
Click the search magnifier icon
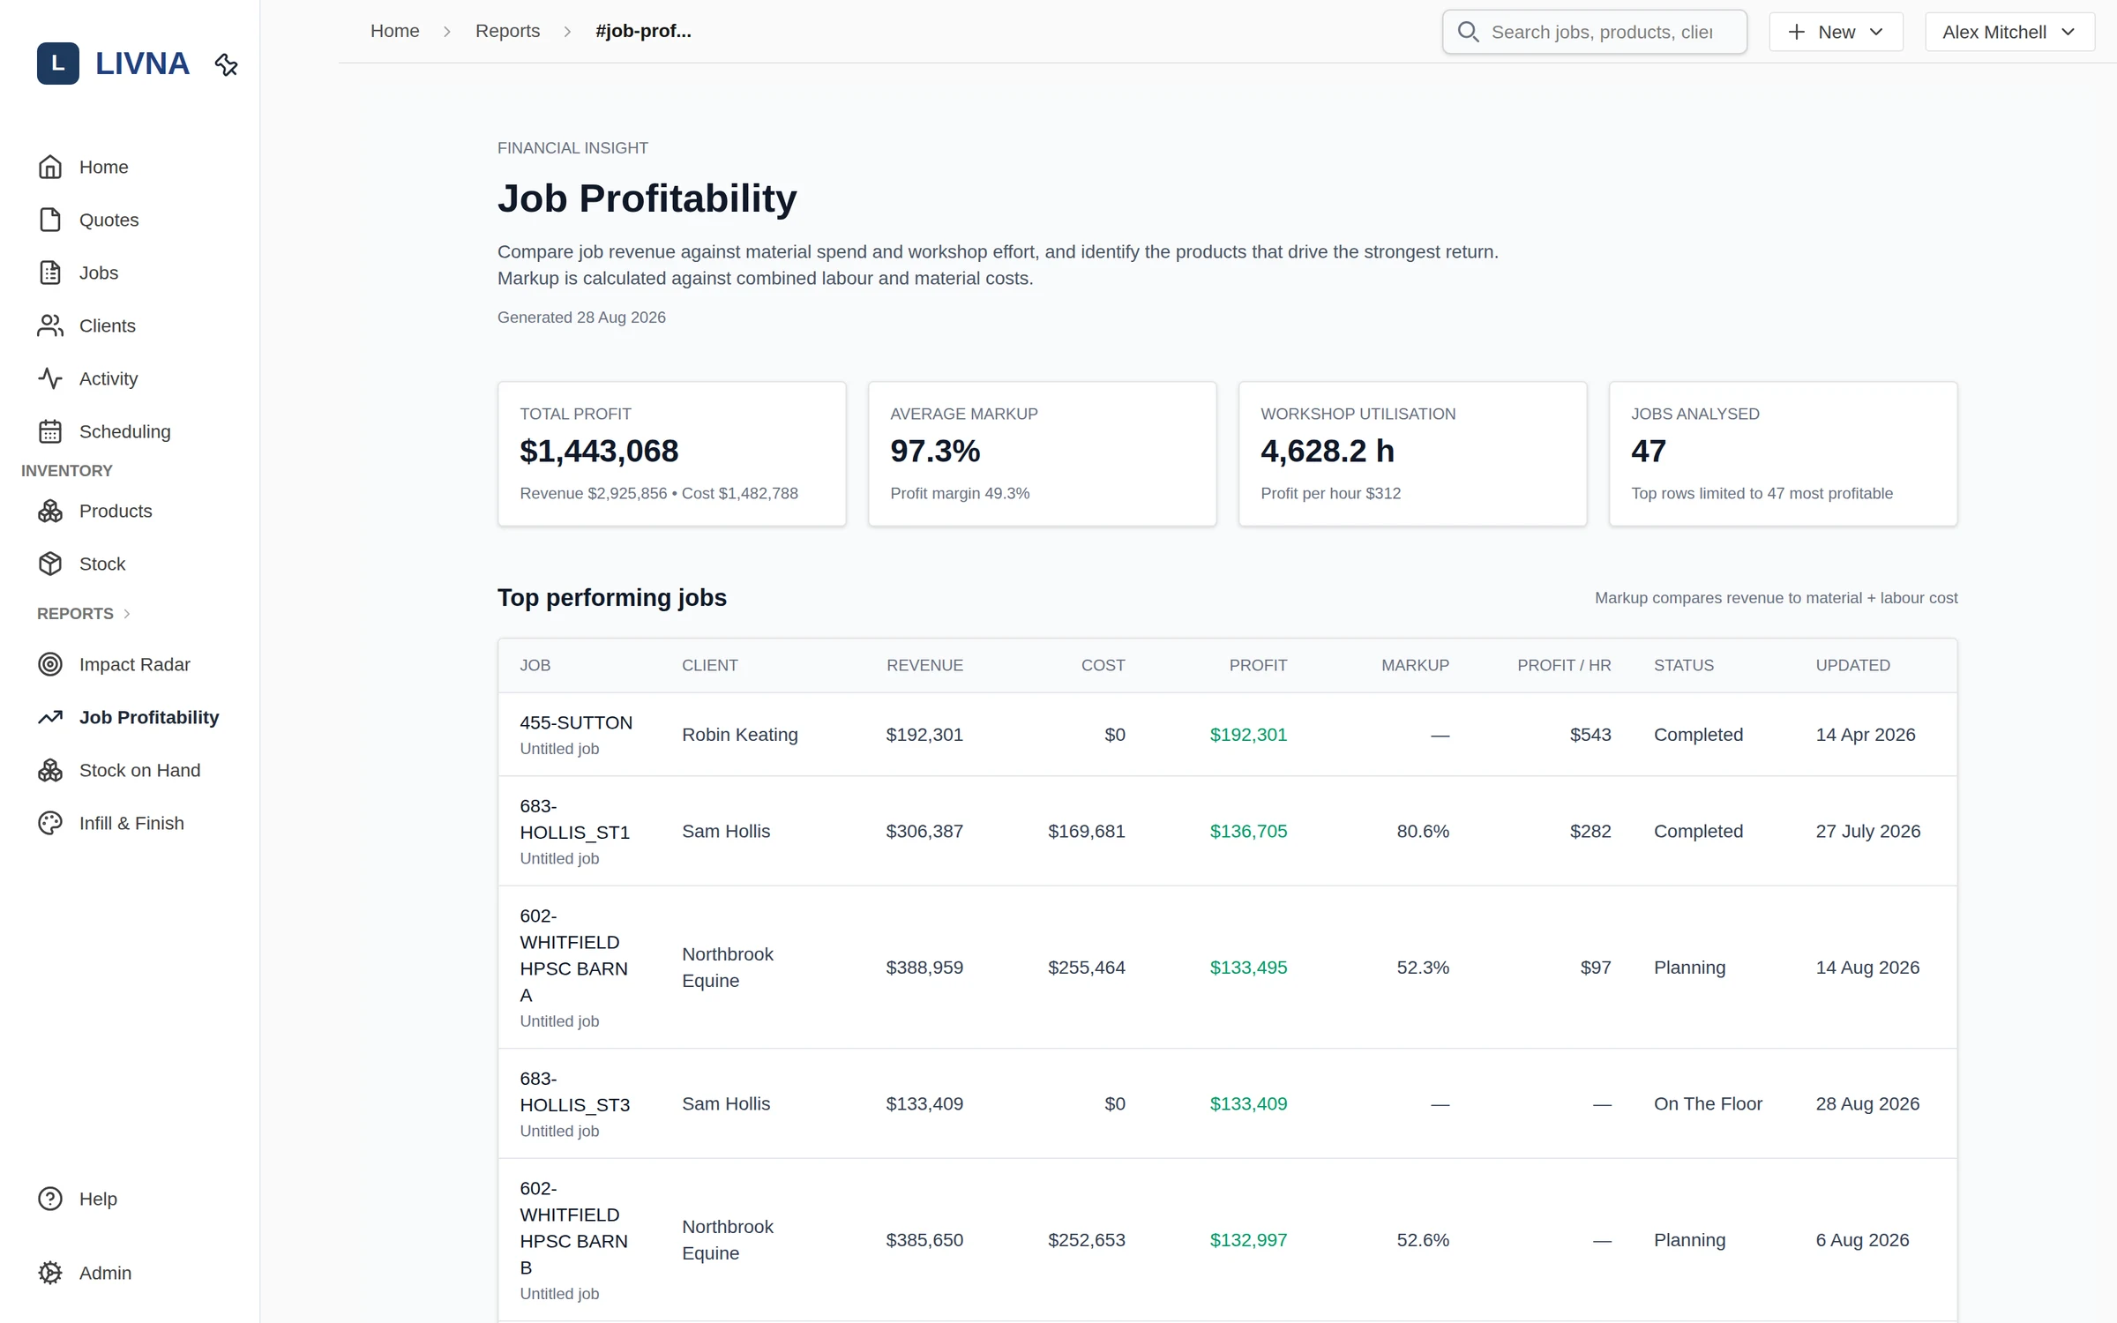[1468, 32]
